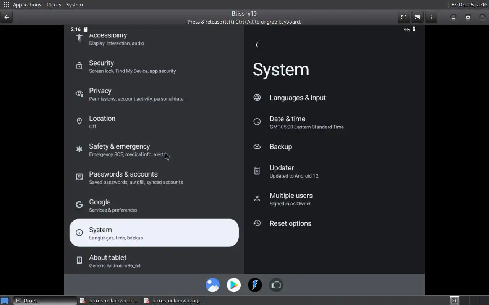Click the Multiple users person icon
The image size is (489, 305).
(257, 198)
